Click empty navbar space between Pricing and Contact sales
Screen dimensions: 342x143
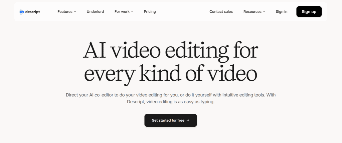182,12
